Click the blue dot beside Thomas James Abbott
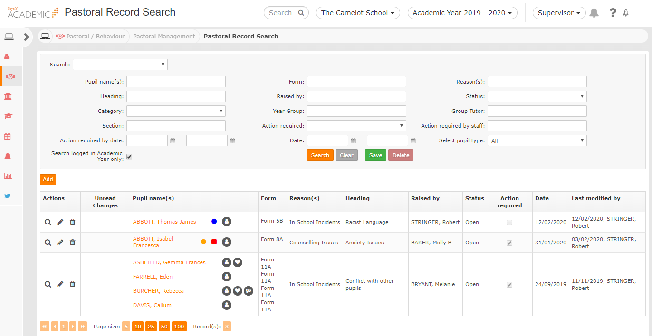This screenshot has height=336, width=652. tap(214, 222)
